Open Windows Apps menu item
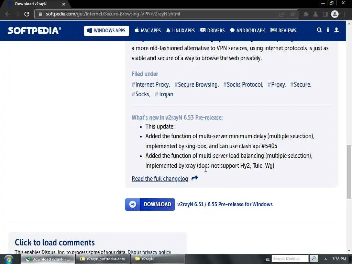The height and width of the screenshot is (264, 352). click(x=107, y=31)
